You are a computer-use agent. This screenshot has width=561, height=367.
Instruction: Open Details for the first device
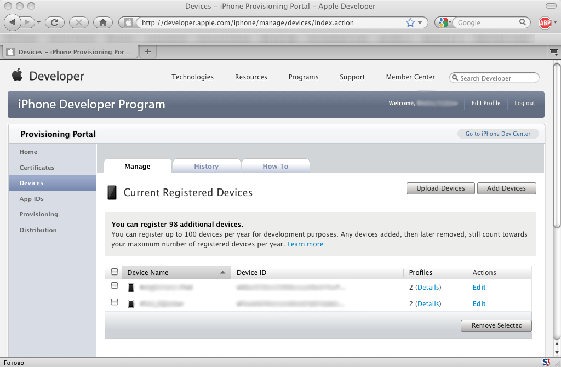coord(428,287)
